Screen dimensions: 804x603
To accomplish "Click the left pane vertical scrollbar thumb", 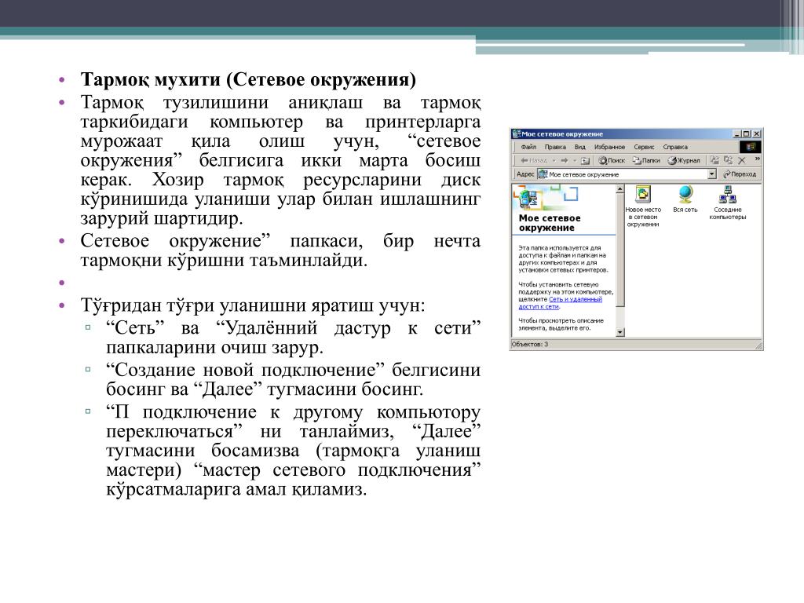I will (x=620, y=250).
